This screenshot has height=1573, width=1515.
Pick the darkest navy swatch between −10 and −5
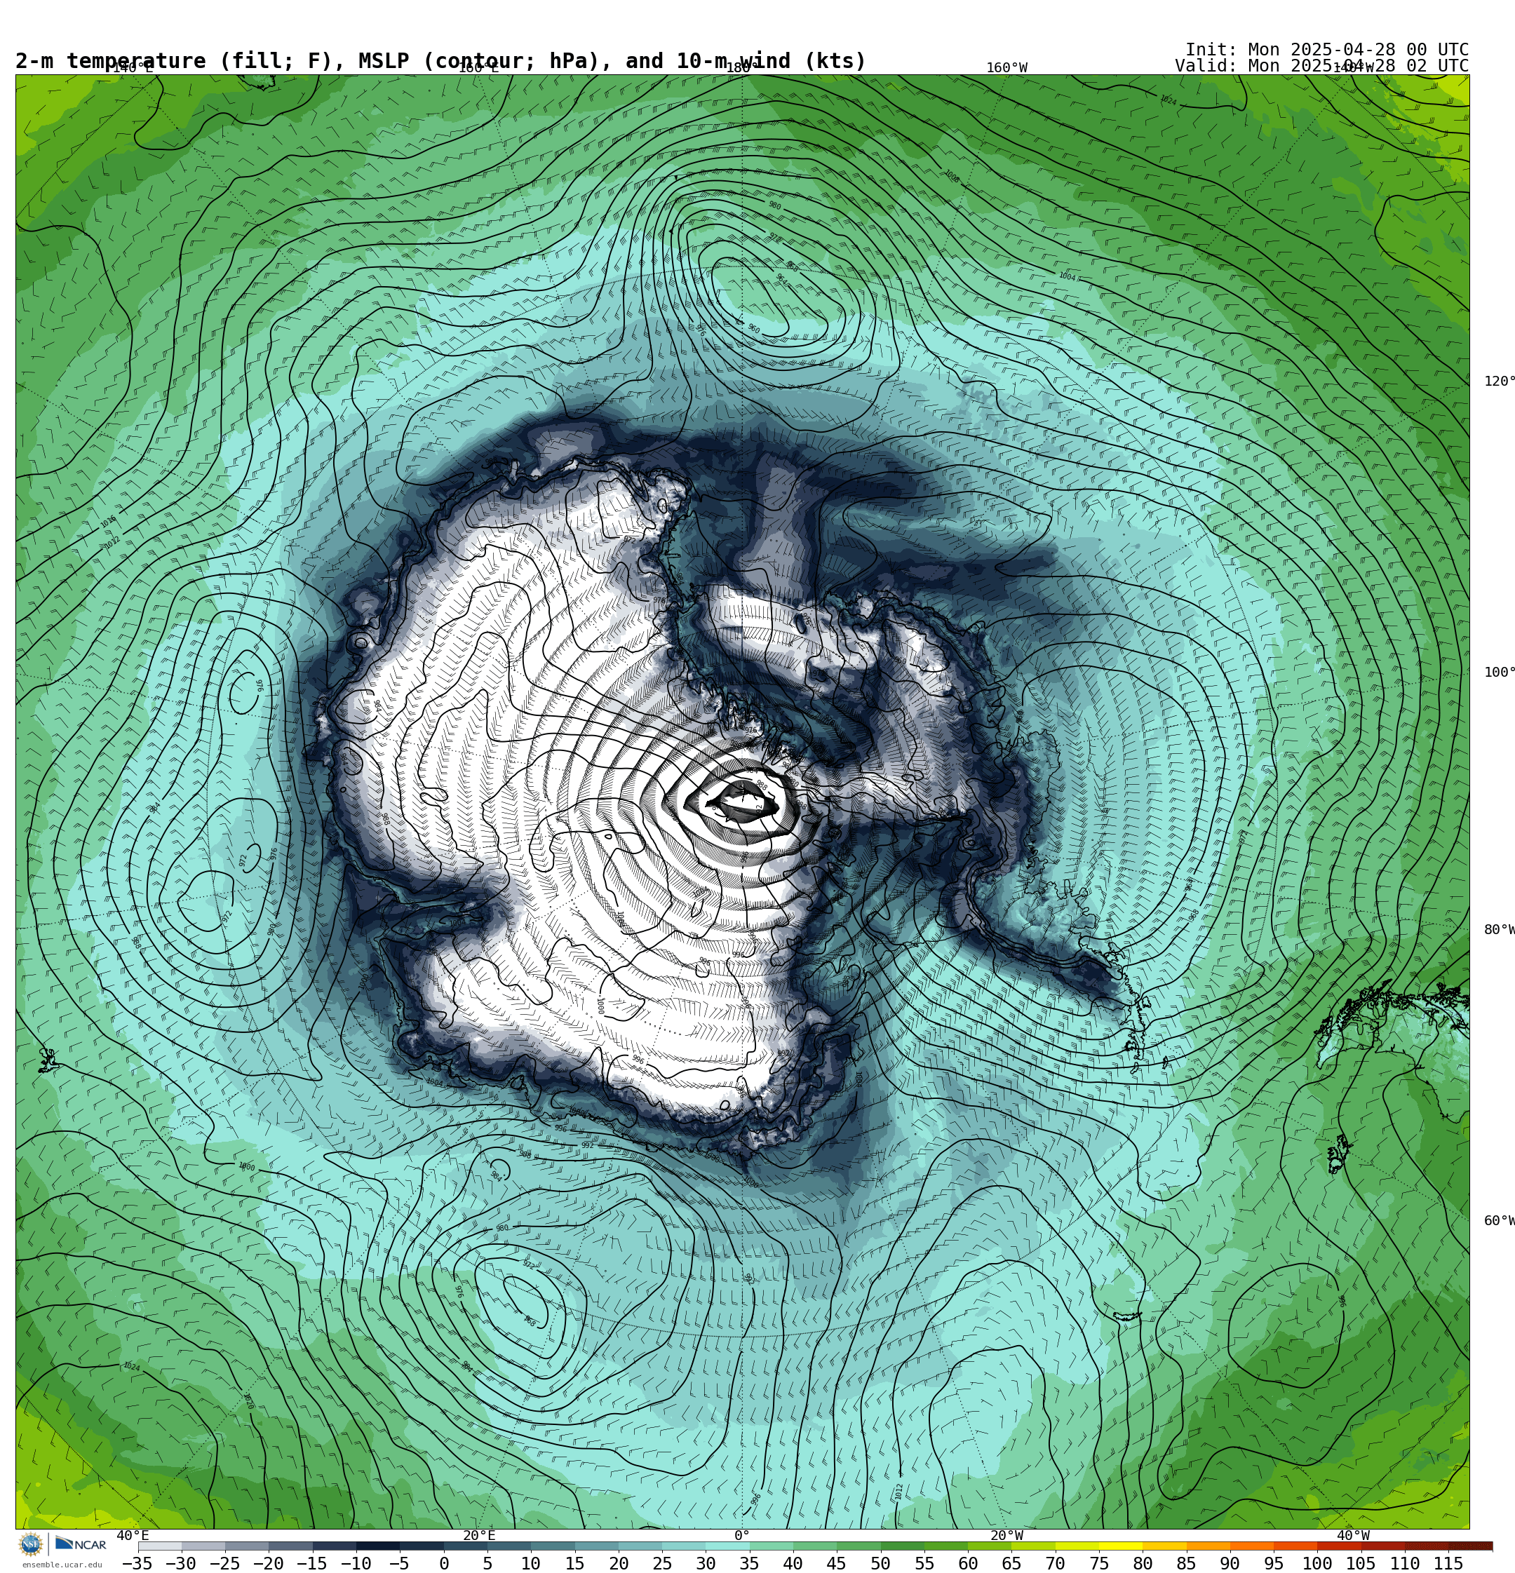378,1546
